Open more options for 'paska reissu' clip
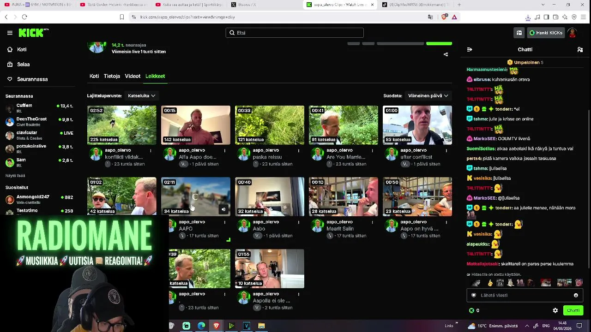Image resolution: width=591 pixels, height=332 pixels. tap(298, 150)
